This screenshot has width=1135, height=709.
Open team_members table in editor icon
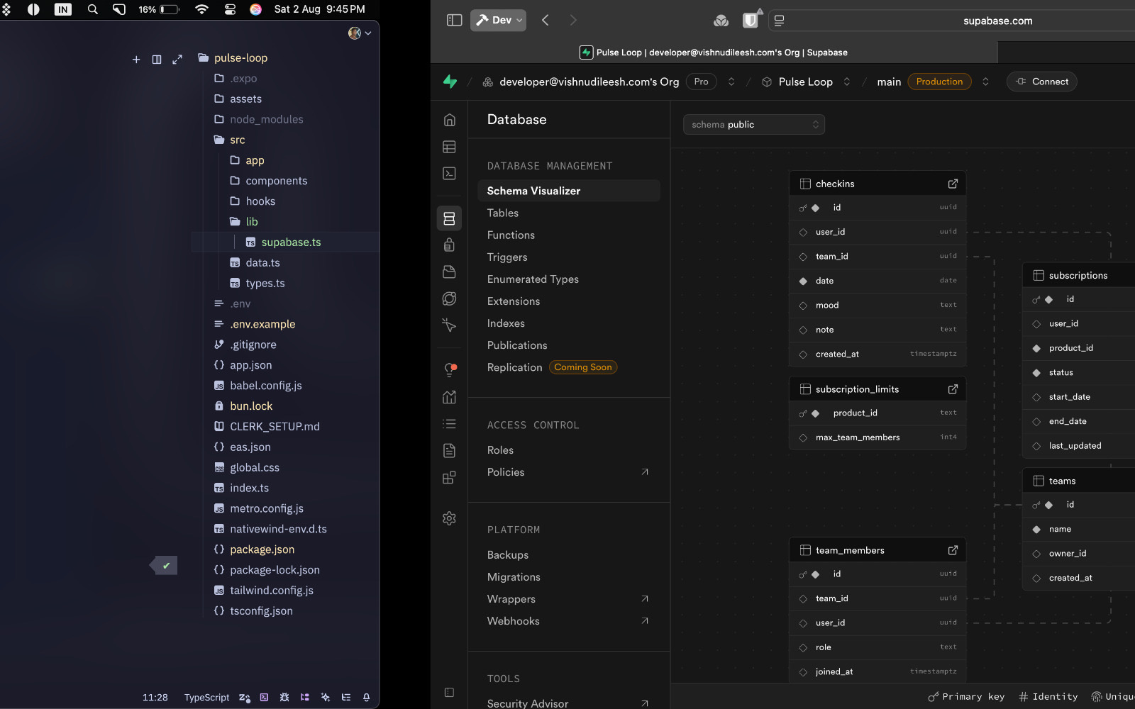pyautogui.click(x=953, y=550)
